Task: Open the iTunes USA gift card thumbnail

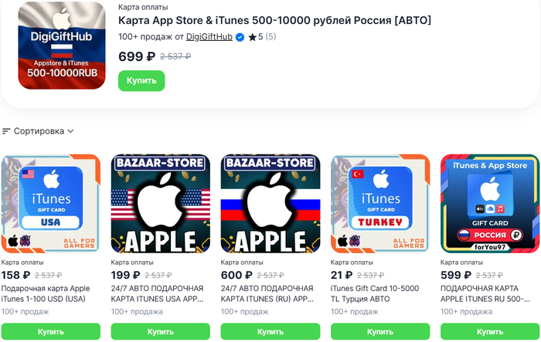Action: coord(51,203)
